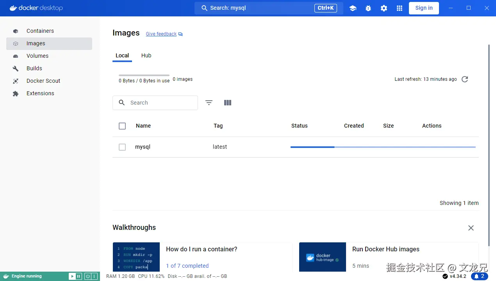Image resolution: width=496 pixels, height=281 pixels.
Task: Switch to the Local tab
Action: (x=122, y=55)
